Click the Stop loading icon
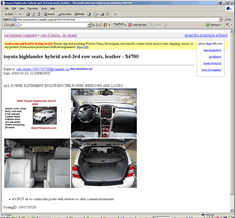 click(x=28, y=14)
